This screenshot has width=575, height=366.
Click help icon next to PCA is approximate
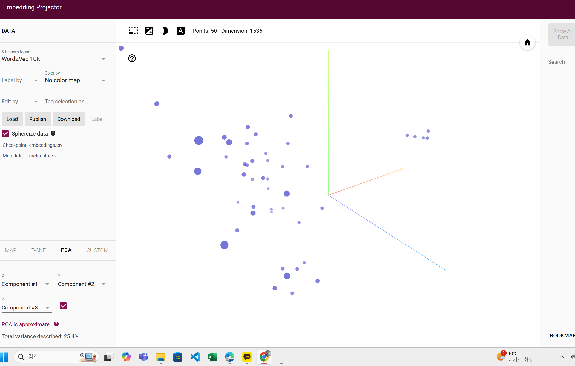coord(56,324)
